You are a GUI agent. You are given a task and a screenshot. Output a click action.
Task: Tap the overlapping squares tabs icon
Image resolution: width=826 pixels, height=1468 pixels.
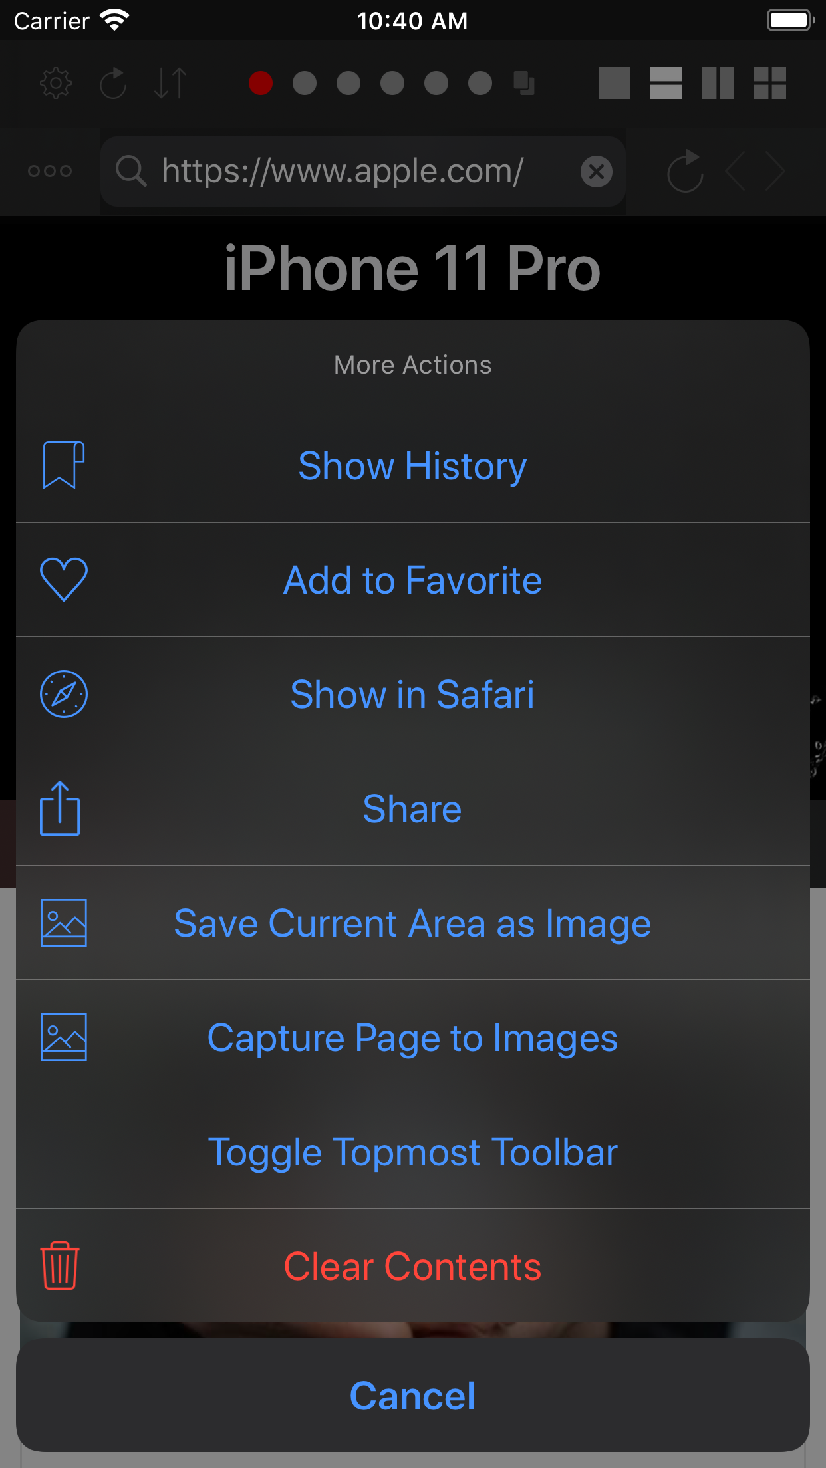coord(524,83)
